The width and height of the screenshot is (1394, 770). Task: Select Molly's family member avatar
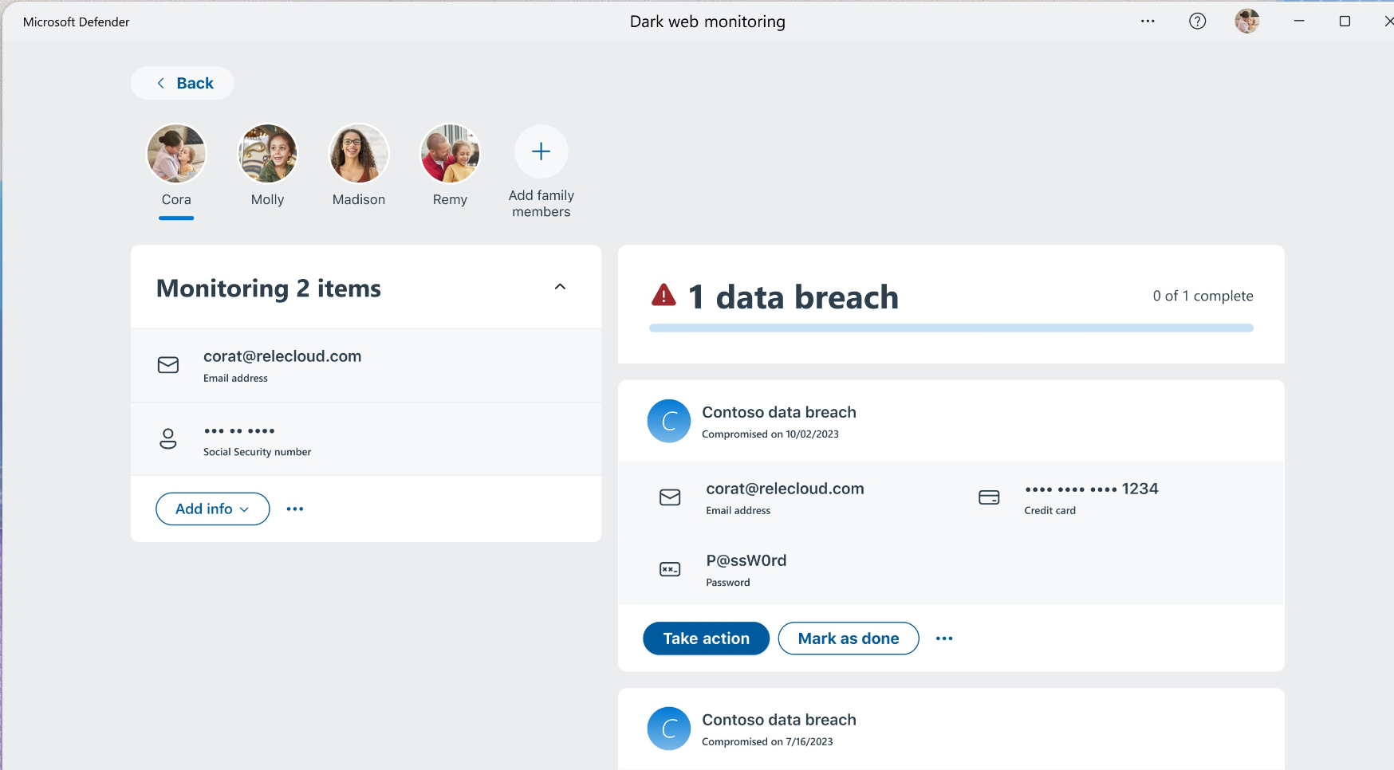(268, 153)
